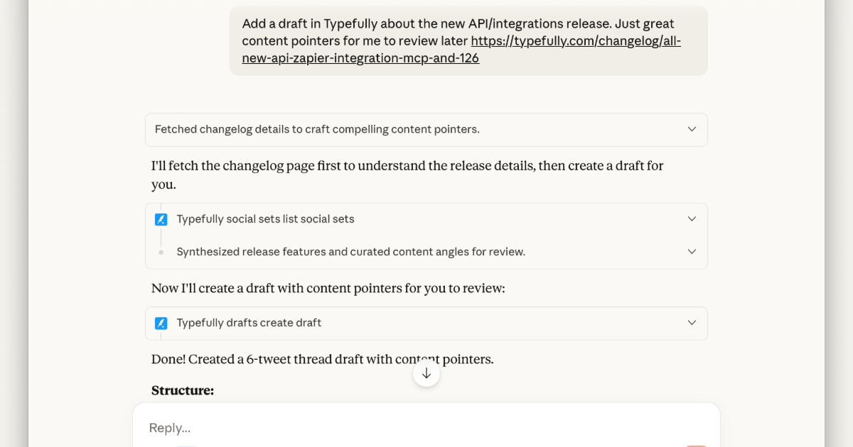Screen dimensions: 853x447
Task: Expand the Fetched changelog details chevron
Action: coord(692,129)
